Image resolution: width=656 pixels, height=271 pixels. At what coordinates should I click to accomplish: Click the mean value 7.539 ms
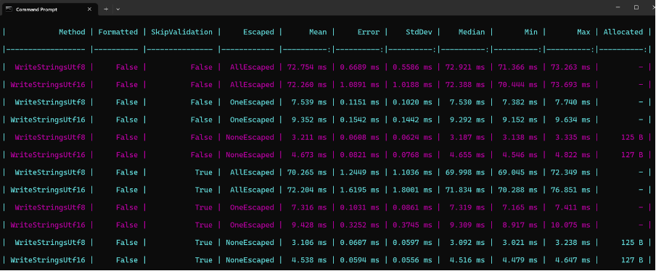[x=309, y=102]
